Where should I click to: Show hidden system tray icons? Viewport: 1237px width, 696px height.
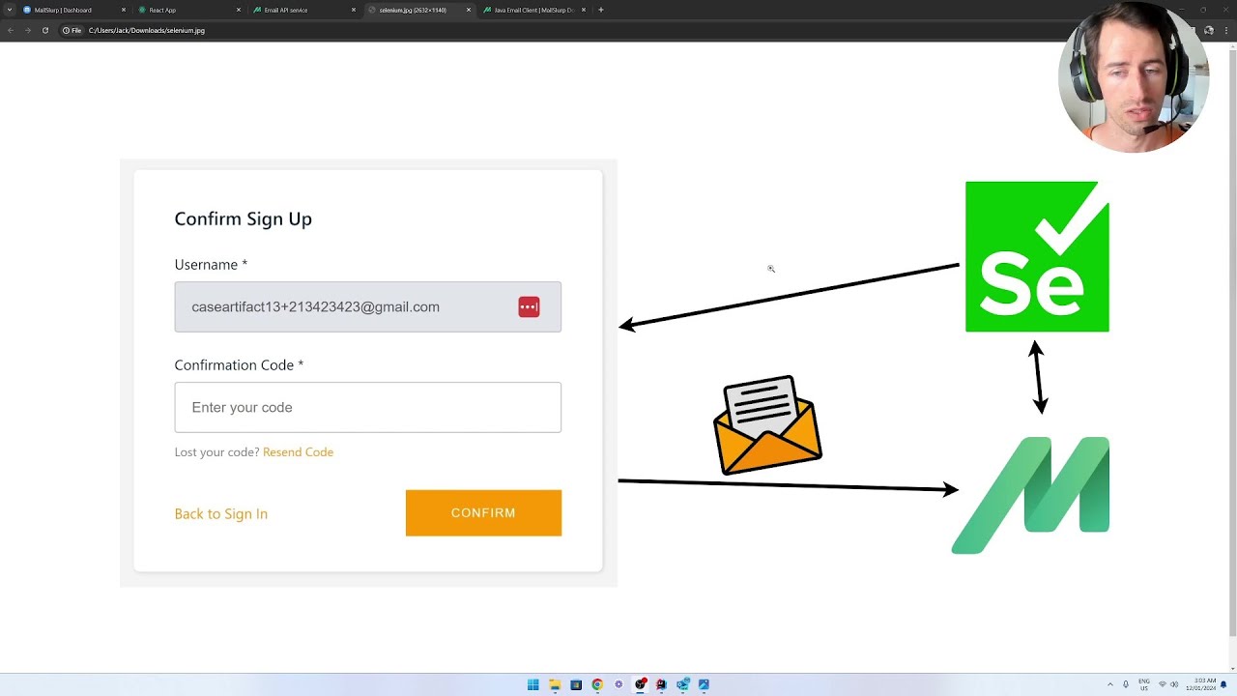point(1109,684)
